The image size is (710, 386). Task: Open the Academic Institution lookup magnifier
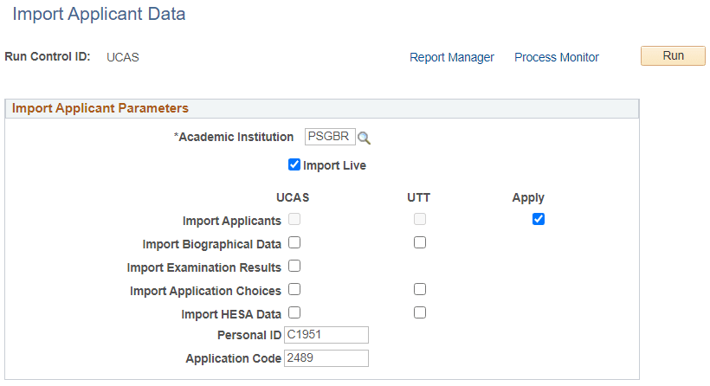(x=365, y=138)
